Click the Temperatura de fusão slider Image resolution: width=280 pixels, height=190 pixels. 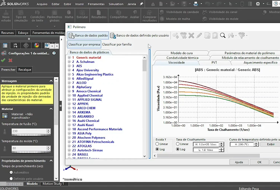tap(31, 135)
